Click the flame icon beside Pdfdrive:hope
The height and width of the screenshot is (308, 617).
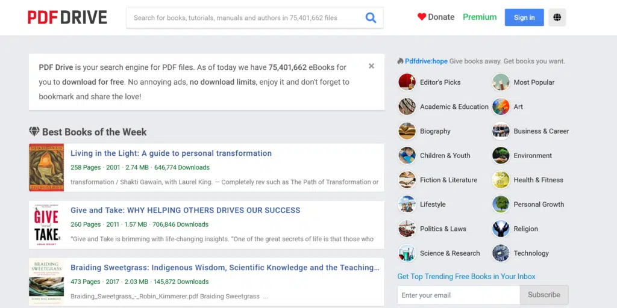click(x=401, y=61)
